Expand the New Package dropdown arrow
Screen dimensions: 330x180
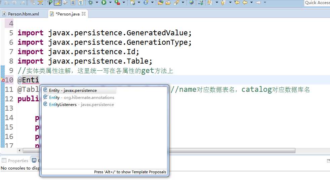click(x=139, y=3)
